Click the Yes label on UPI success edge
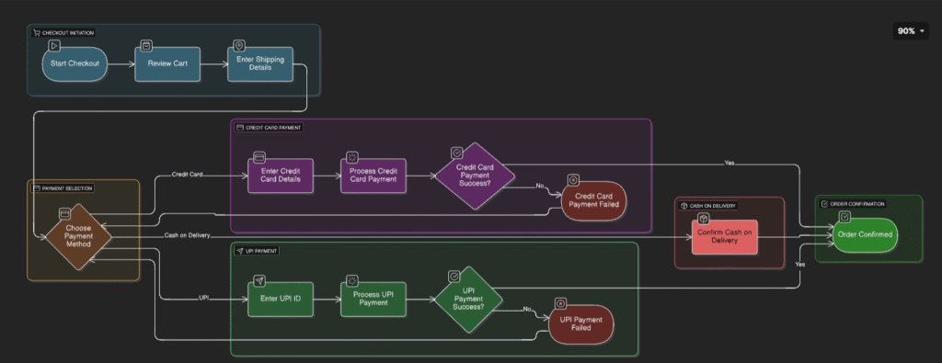942x363 pixels. click(x=800, y=264)
